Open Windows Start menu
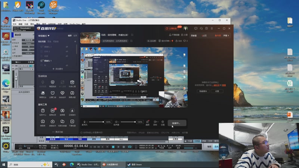 coord(3,165)
